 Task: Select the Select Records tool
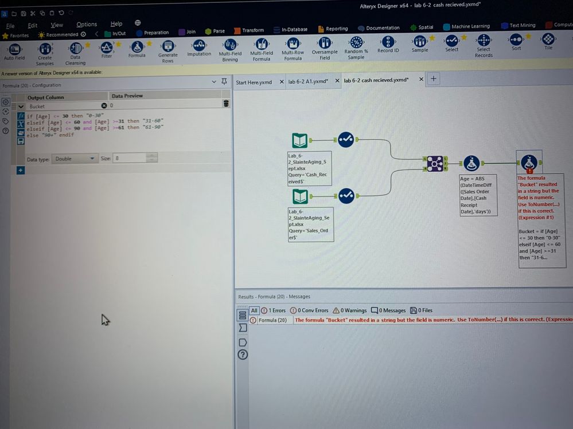484,46
